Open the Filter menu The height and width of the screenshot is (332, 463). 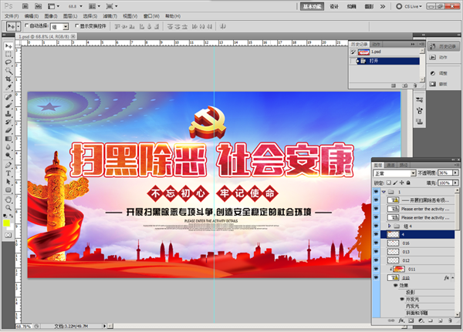click(x=110, y=16)
